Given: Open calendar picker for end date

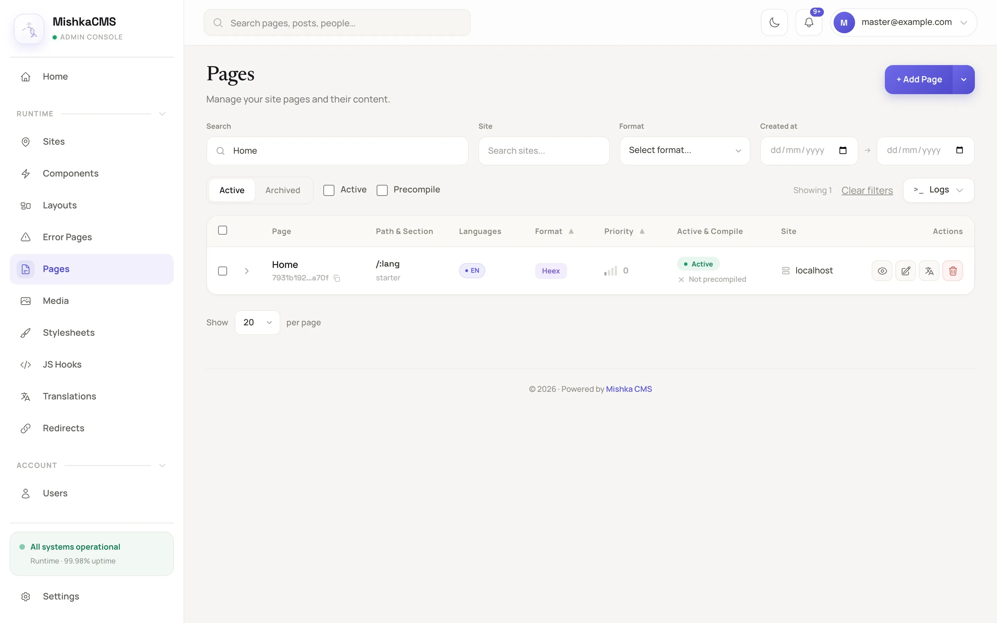Looking at the screenshot, I should click(960, 151).
